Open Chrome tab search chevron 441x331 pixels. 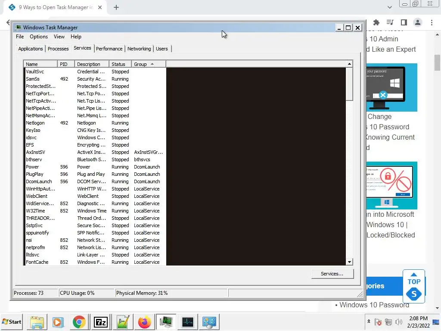(x=389, y=7)
